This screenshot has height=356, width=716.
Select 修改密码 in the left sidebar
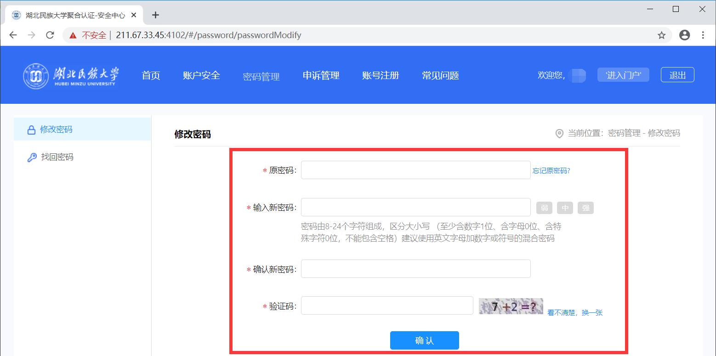[x=56, y=130]
